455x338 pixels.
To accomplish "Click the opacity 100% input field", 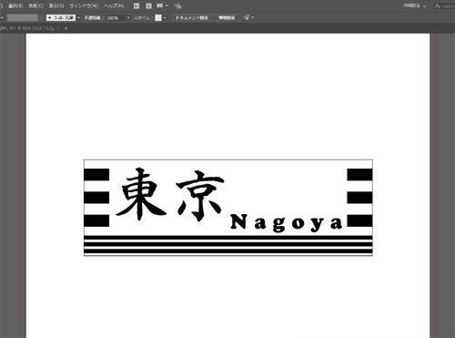I will (x=116, y=18).
